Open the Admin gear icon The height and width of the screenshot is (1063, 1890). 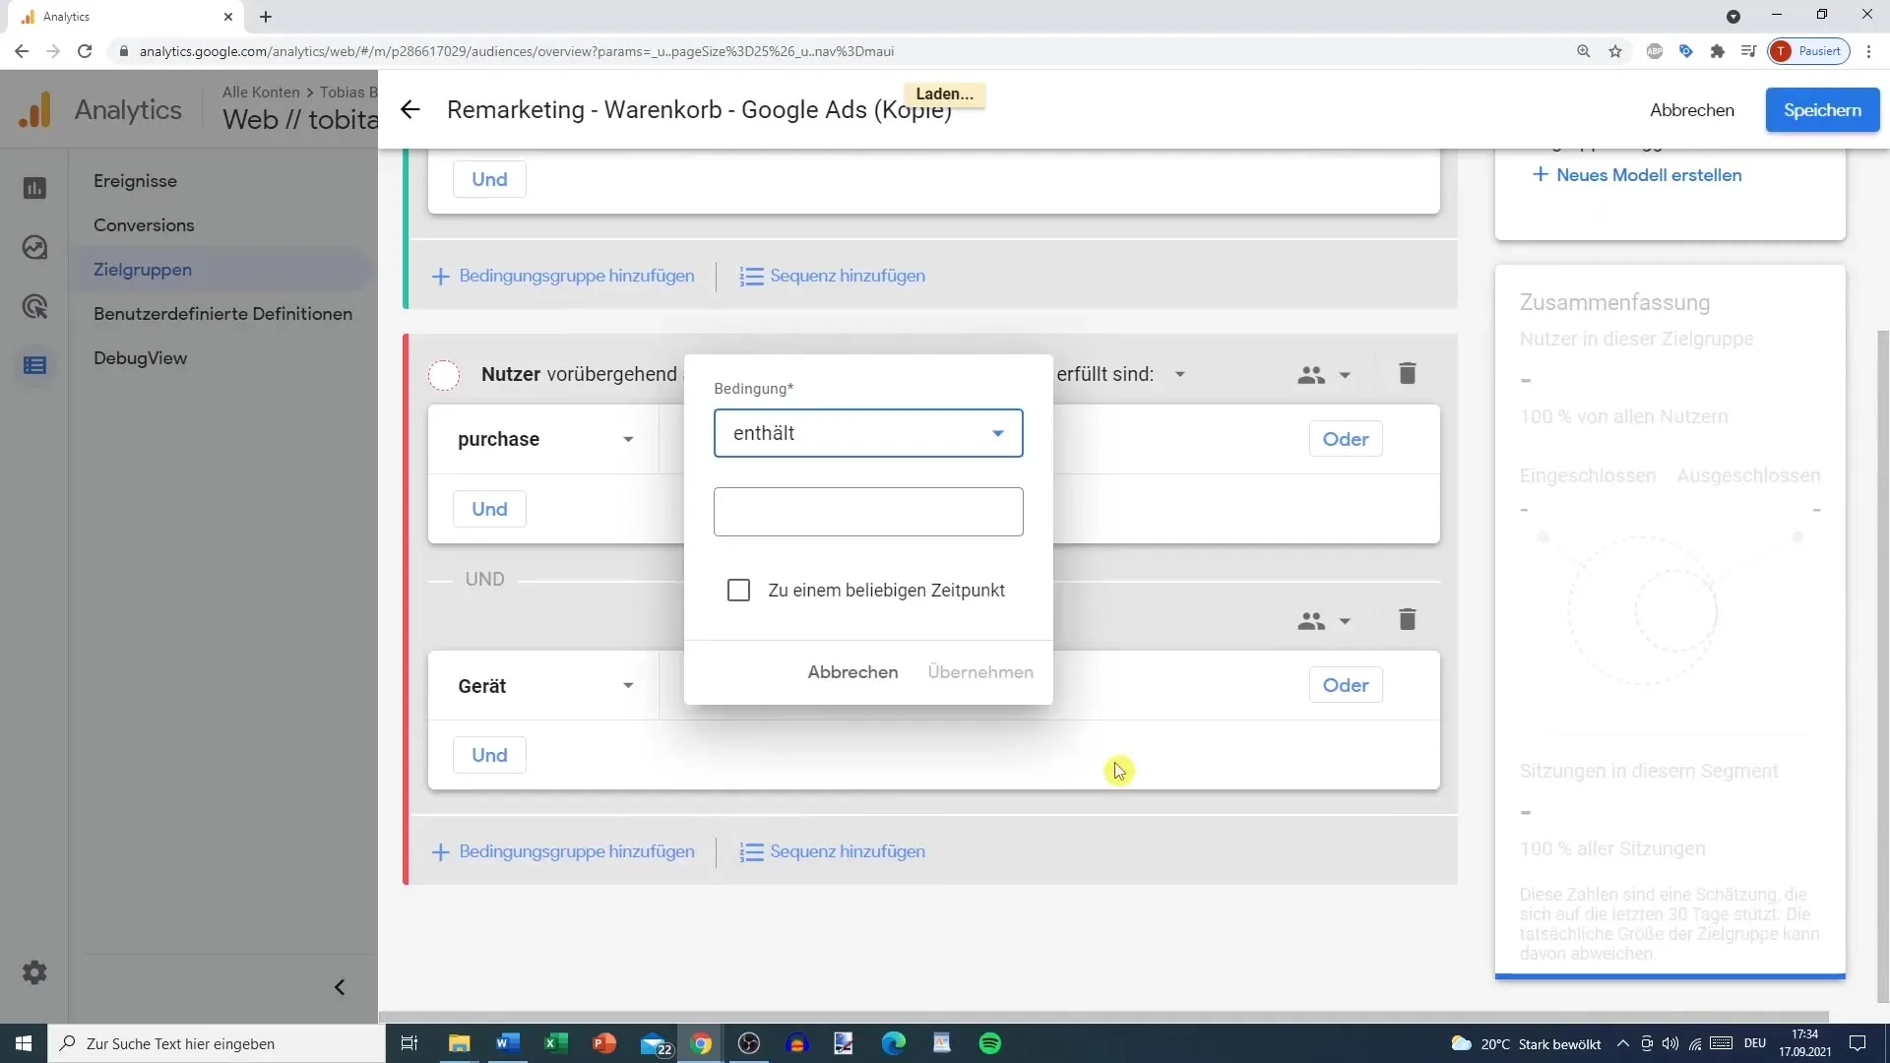[34, 972]
